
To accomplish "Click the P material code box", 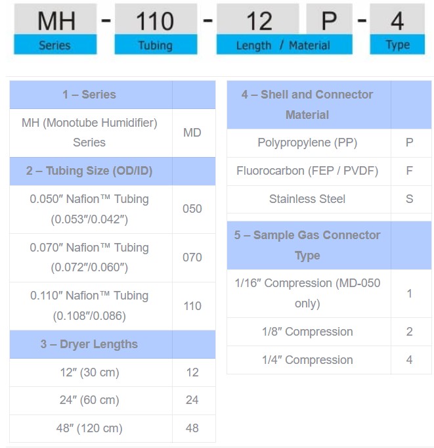I will click(329, 20).
